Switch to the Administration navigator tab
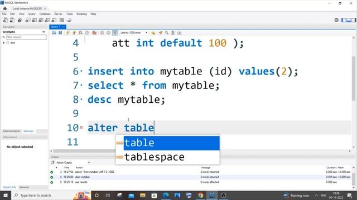The height and width of the screenshot is (200, 357). [x=11, y=131]
